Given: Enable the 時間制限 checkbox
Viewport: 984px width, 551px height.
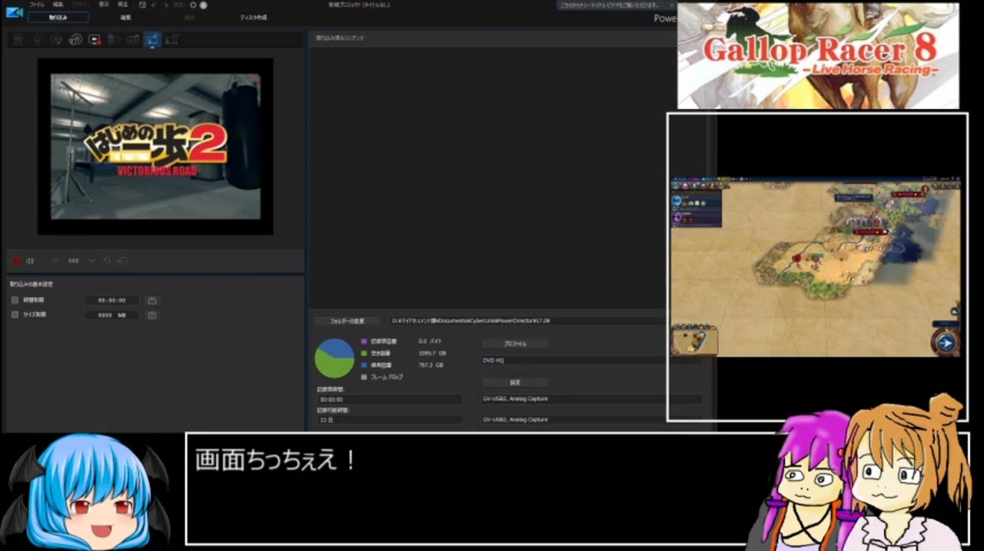Looking at the screenshot, I should 15,300.
